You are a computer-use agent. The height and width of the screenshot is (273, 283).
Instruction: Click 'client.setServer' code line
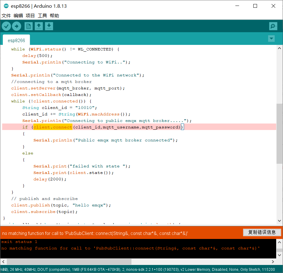tap(68, 88)
